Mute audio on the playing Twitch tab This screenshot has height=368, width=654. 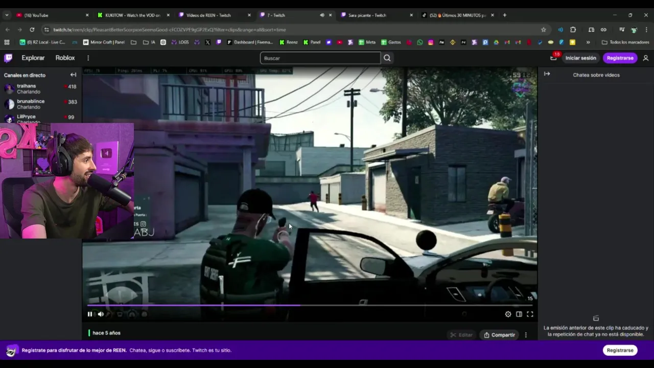pos(322,15)
